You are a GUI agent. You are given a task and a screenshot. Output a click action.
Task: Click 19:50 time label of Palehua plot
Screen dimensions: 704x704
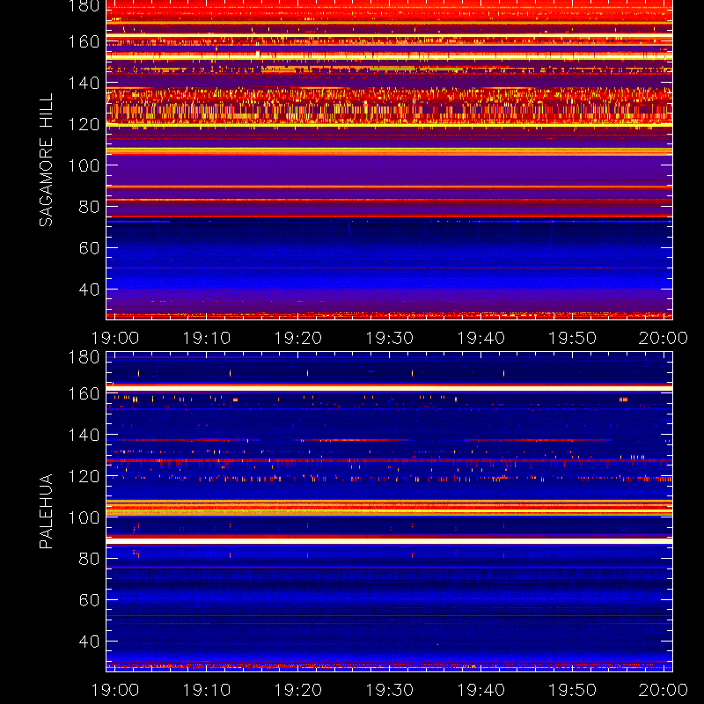(x=573, y=690)
